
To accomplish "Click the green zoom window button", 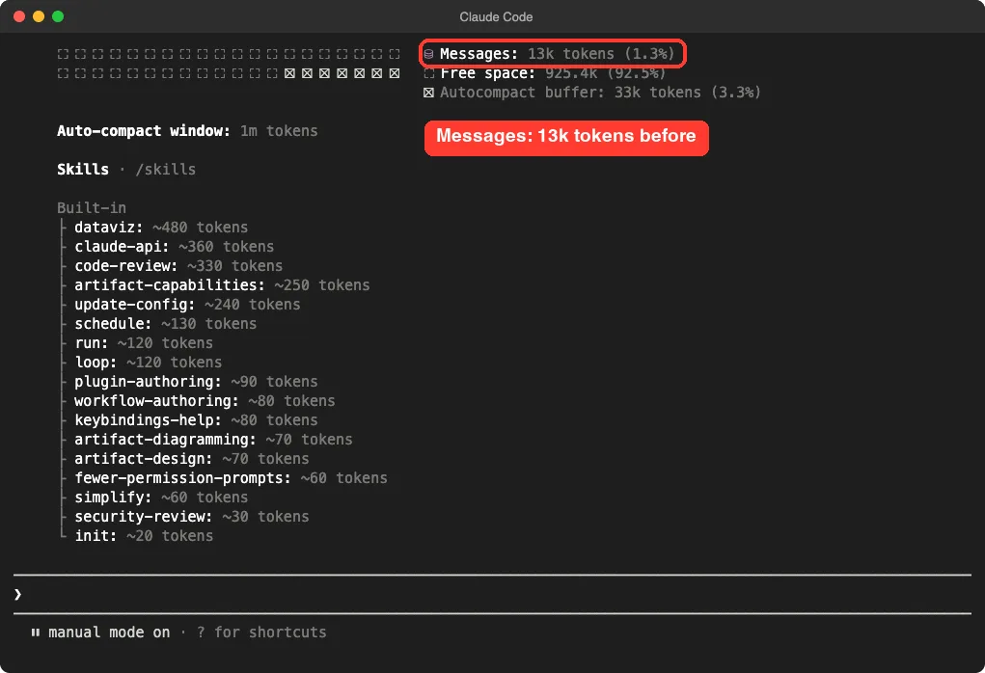I will click(58, 16).
